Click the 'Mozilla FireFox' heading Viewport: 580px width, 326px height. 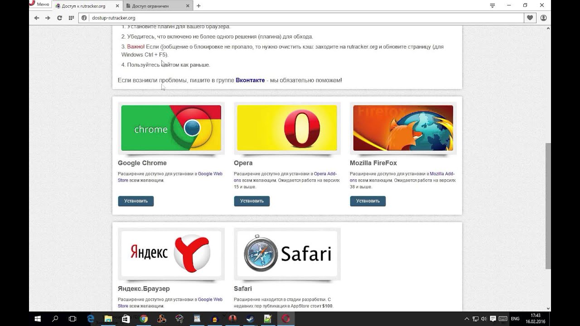click(x=373, y=163)
